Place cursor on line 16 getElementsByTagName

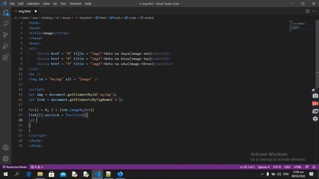[x=90, y=99]
